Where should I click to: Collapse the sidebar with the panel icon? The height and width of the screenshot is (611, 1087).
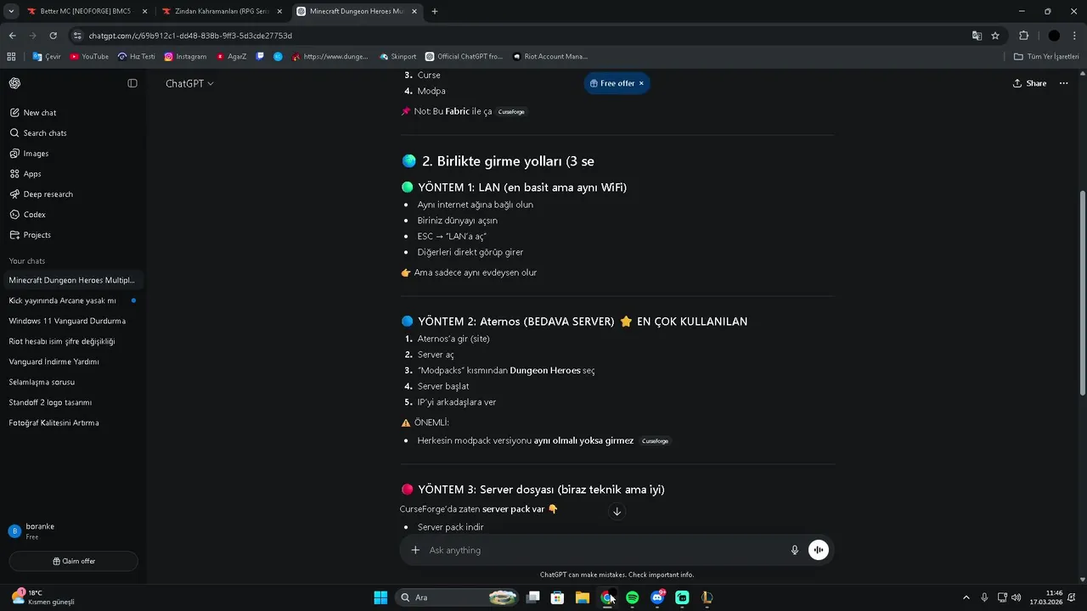pyautogui.click(x=132, y=83)
